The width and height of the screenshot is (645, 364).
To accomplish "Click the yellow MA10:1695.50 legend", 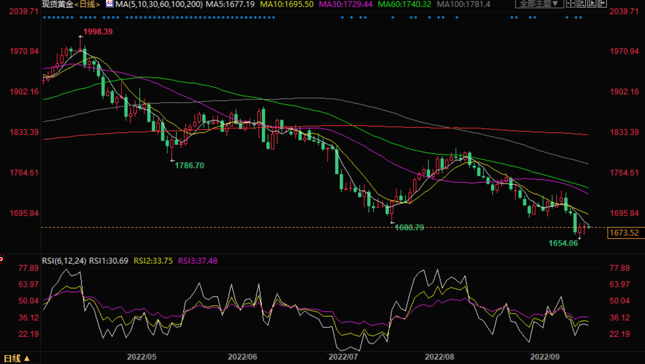I will pyautogui.click(x=286, y=4).
